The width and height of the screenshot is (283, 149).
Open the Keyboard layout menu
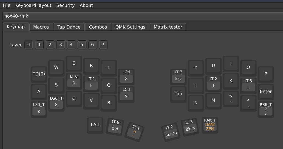click(x=33, y=5)
